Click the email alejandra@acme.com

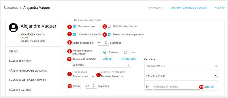(33, 34)
